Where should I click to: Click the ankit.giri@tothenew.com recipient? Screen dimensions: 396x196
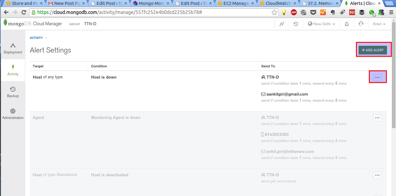point(290,151)
